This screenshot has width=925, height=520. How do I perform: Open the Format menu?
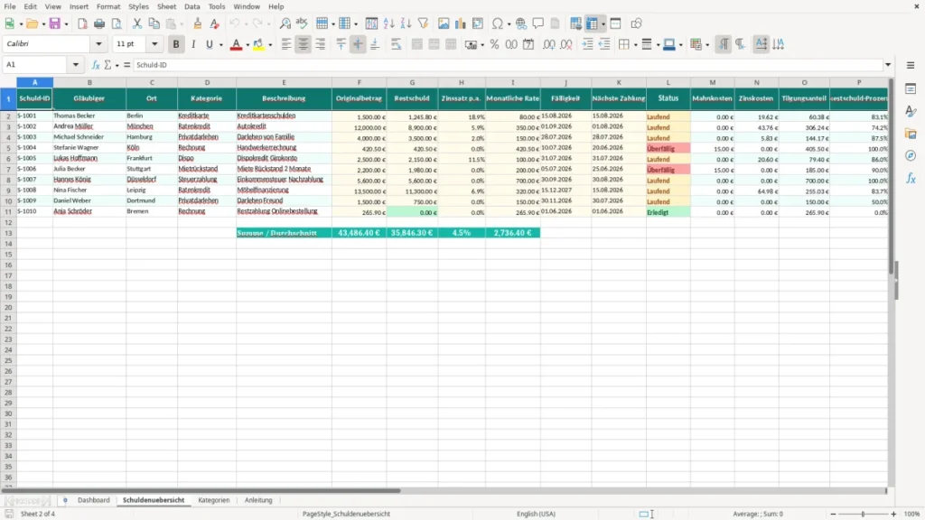point(108,6)
